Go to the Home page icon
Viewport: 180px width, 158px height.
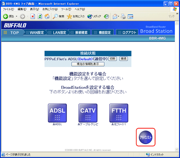pos(47,16)
